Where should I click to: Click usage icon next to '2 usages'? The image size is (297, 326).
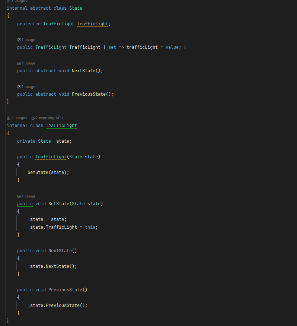(9, 118)
